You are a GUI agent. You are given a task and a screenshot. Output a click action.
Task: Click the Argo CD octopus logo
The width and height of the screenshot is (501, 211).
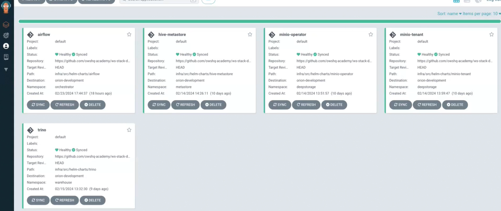(x=6, y=7)
